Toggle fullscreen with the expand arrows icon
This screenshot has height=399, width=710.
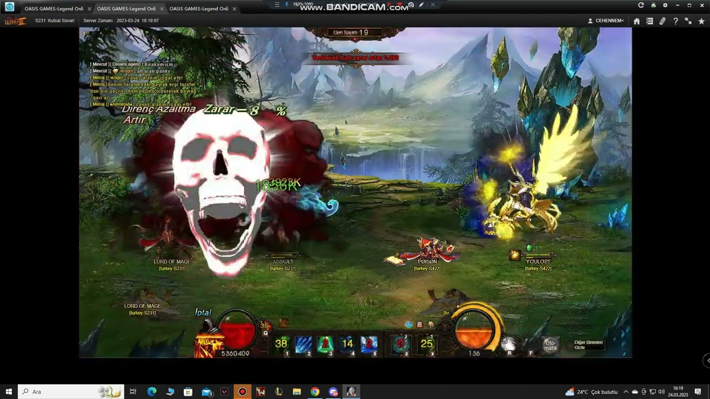[x=688, y=21]
